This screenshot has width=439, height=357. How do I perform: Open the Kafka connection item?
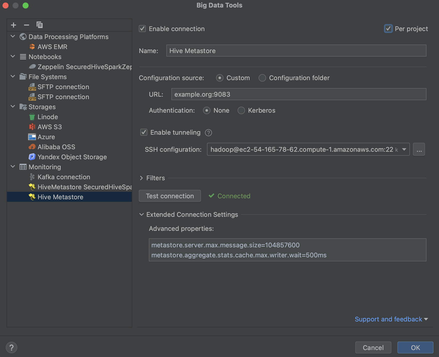tap(64, 177)
